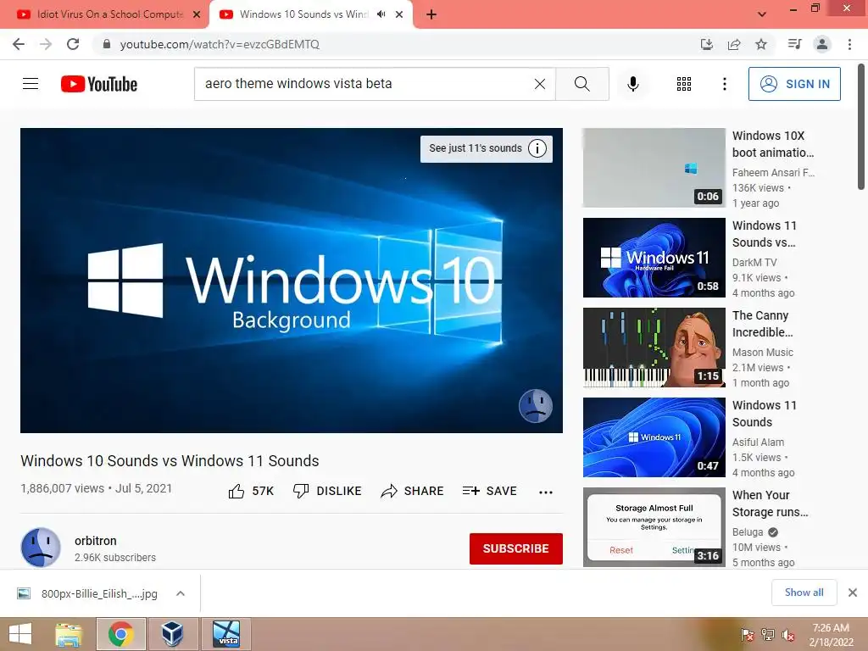Click the muted volume tray icon
The image size is (868, 651).
(x=788, y=635)
